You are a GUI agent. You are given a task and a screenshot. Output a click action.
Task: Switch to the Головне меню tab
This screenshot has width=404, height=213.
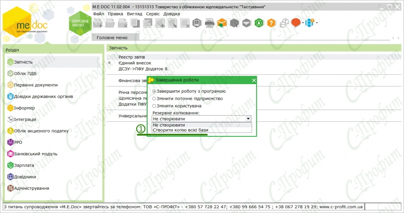pyautogui.click(x=115, y=37)
